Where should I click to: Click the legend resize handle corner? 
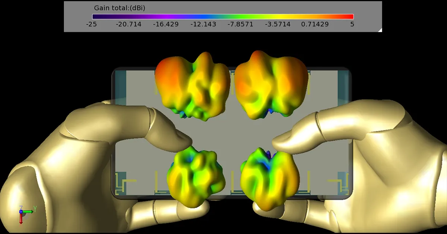tap(380, 30)
